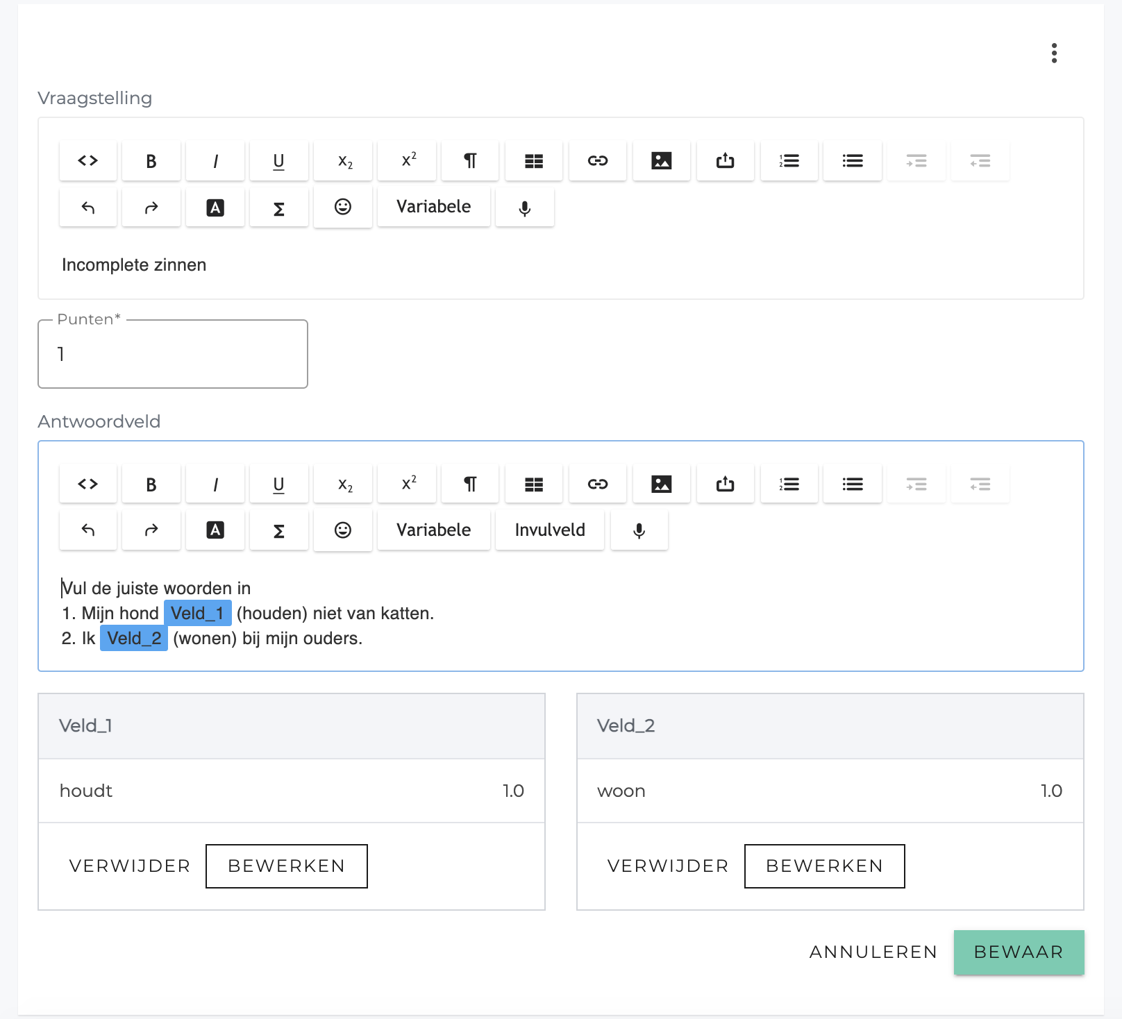
Task: Open text color picker in Antwoordveld editor
Action: (x=215, y=530)
